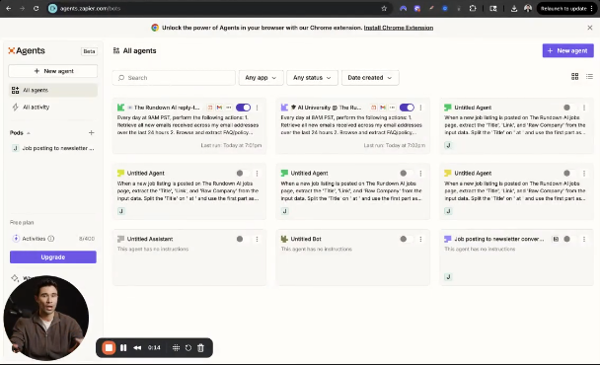Open the All activity sidebar item
The width and height of the screenshot is (600, 365).
(53, 108)
